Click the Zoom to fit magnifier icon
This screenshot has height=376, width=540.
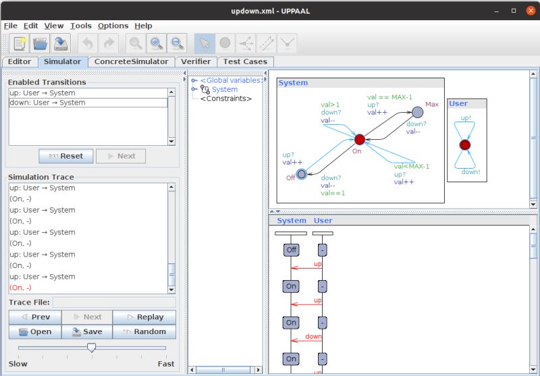click(136, 44)
